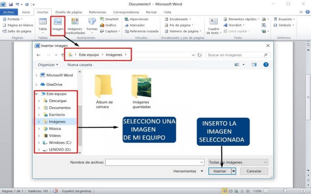Open Todas las imágenes file type filter
This screenshot has height=194, width=311.
238,162
